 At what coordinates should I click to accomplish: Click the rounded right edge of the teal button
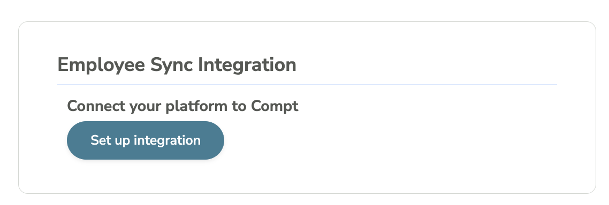217,140
